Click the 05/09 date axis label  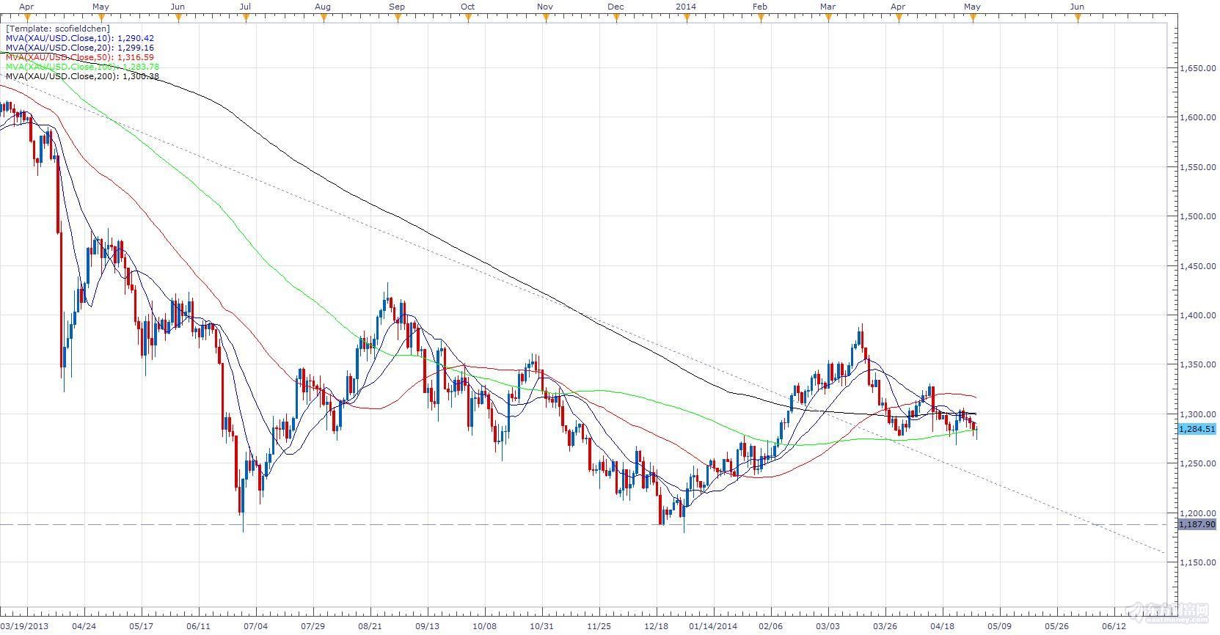tap(1000, 626)
